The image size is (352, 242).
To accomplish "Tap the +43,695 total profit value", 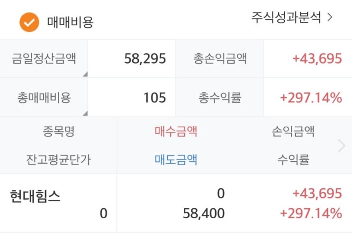I will point(317,59).
